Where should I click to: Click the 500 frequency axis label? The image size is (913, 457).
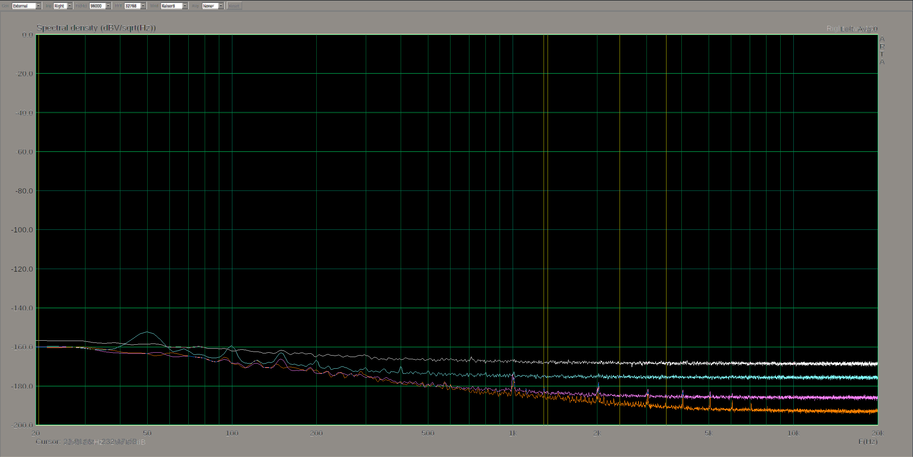(x=428, y=433)
